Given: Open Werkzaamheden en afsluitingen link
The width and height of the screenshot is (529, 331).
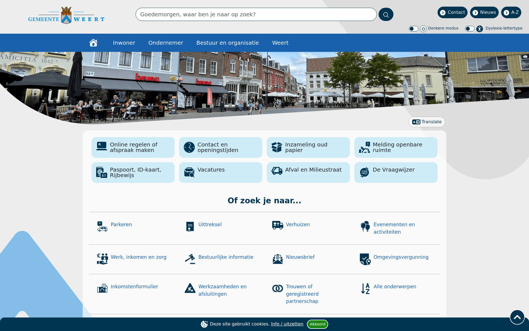Looking at the screenshot, I should pyautogui.click(x=222, y=290).
